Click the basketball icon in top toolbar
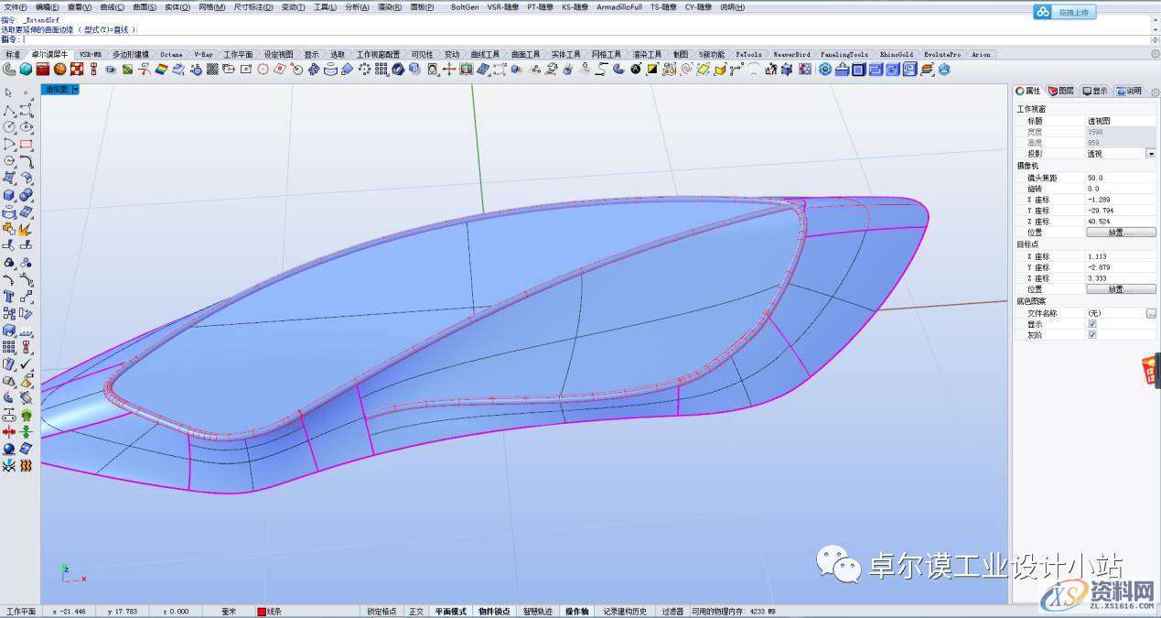This screenshot has height=618, width=1161. click(x=59, y=69)
